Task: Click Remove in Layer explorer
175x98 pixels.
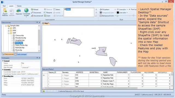Action: (x=48, y=10)
